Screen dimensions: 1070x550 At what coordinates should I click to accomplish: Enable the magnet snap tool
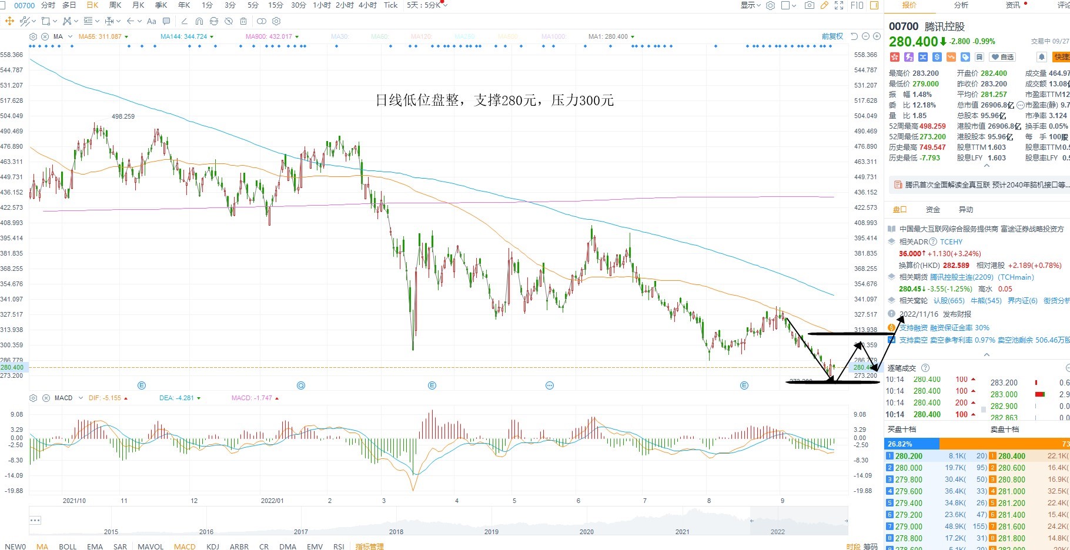(199, 21)
